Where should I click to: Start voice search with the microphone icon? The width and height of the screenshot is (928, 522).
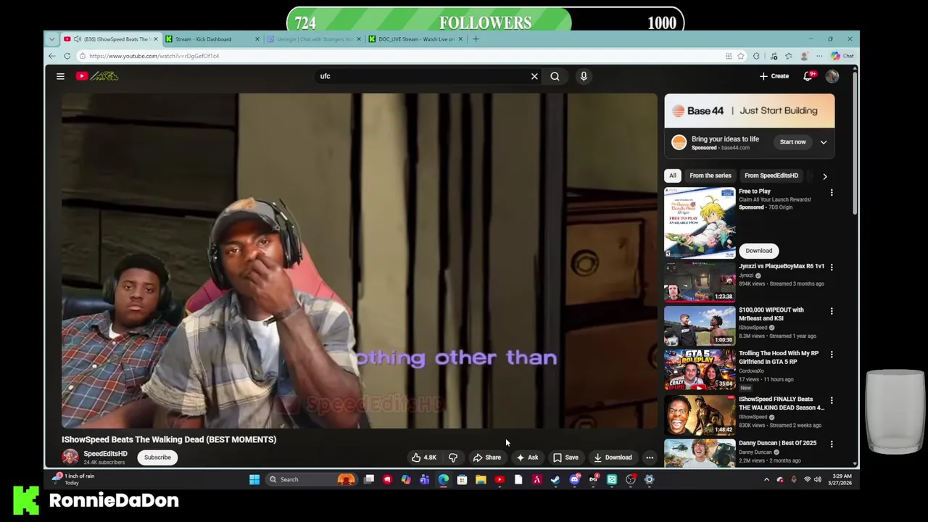pyautogui.click(x=584, y=76)
